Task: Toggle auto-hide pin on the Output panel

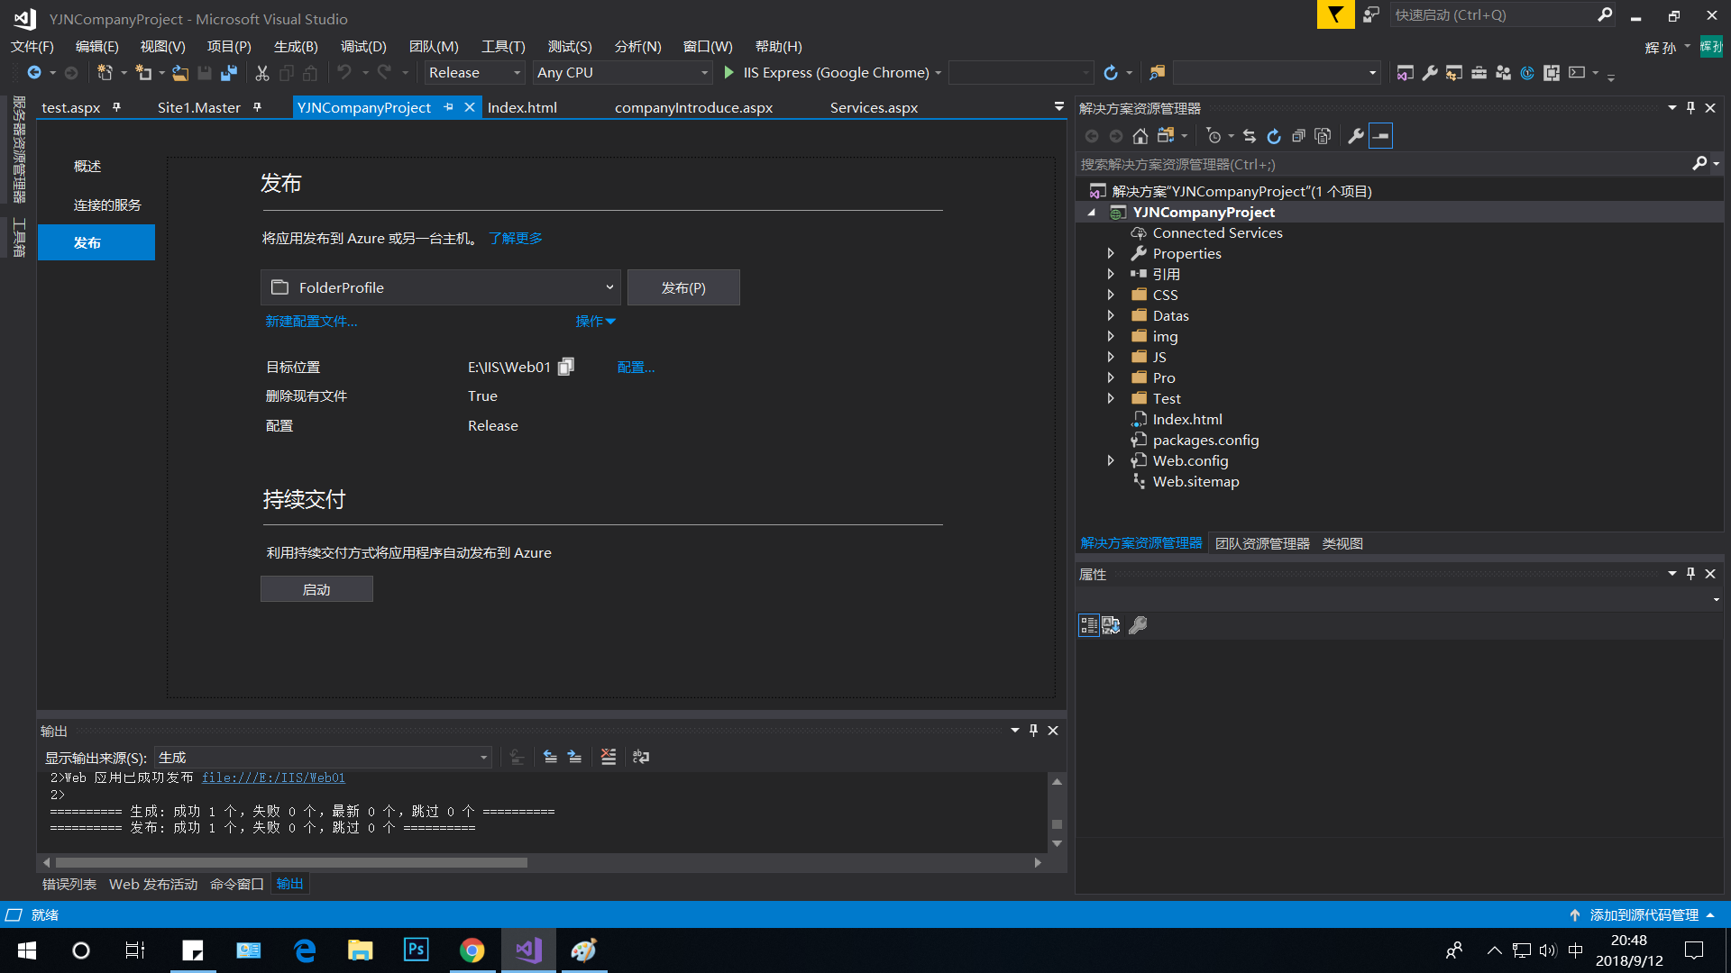Action: tap(1033, 731)
